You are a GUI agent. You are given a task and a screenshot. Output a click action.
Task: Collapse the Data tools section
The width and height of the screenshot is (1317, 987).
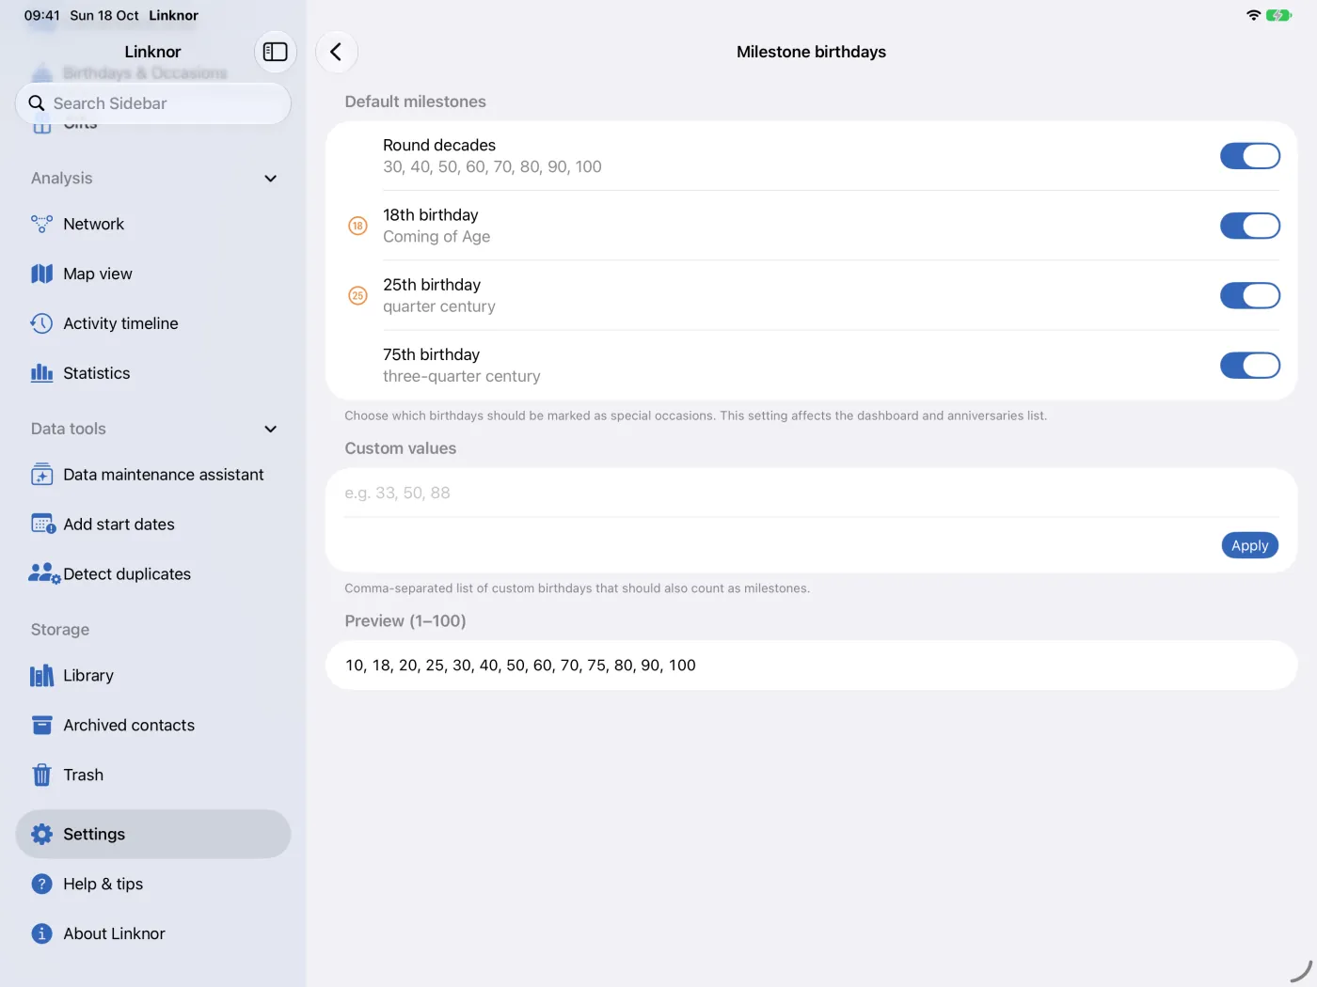270,429
